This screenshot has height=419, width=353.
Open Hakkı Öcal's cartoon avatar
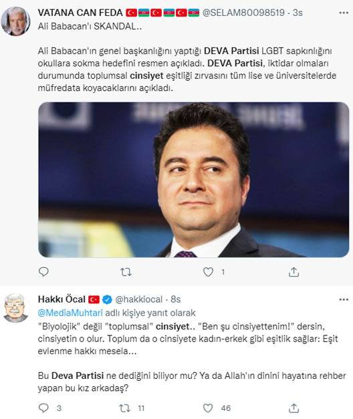pyautogui.click(x=16, y=308)
